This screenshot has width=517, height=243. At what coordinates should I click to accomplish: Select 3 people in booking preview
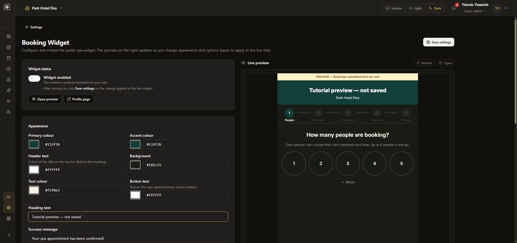(x=348, y=163)
